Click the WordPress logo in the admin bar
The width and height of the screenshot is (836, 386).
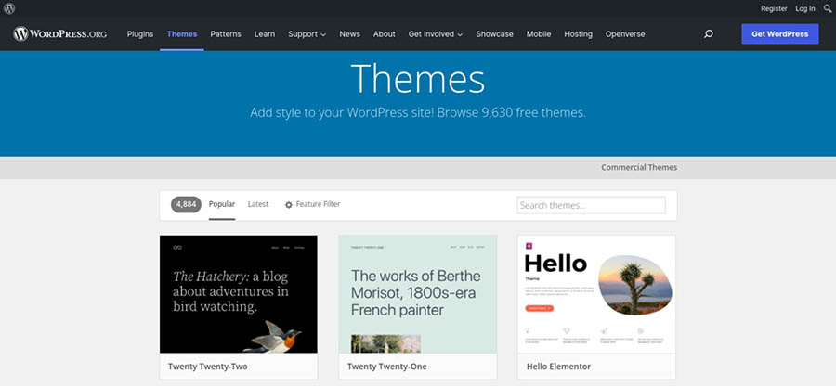9,8
